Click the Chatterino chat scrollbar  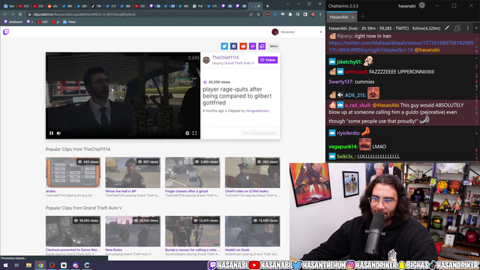[477, 97]
